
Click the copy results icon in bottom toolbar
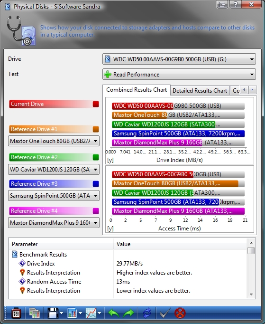click(34, 313)
